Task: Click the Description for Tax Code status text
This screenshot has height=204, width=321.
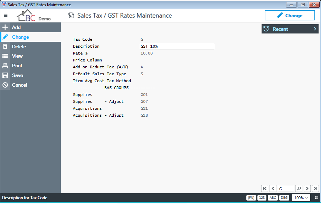Action: [25, 198]
